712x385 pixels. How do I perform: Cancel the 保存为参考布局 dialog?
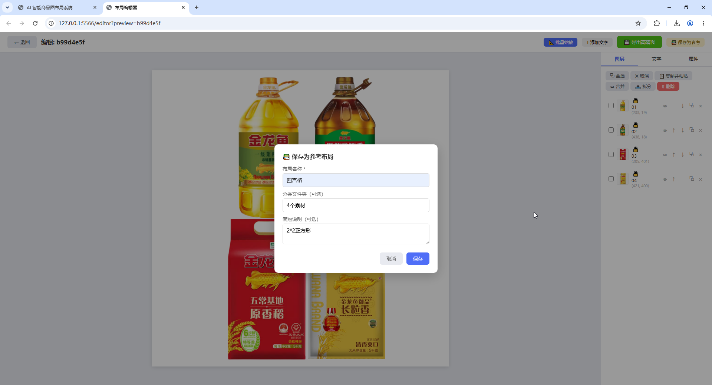coord(391,259)
